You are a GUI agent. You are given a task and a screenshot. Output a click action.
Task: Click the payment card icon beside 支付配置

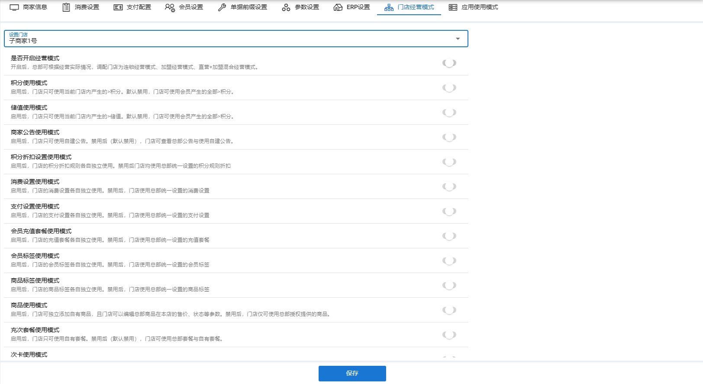pyautogui.click(x=118, y=7)
